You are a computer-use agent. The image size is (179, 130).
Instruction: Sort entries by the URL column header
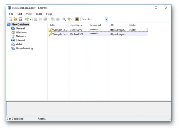click(118, 25)
